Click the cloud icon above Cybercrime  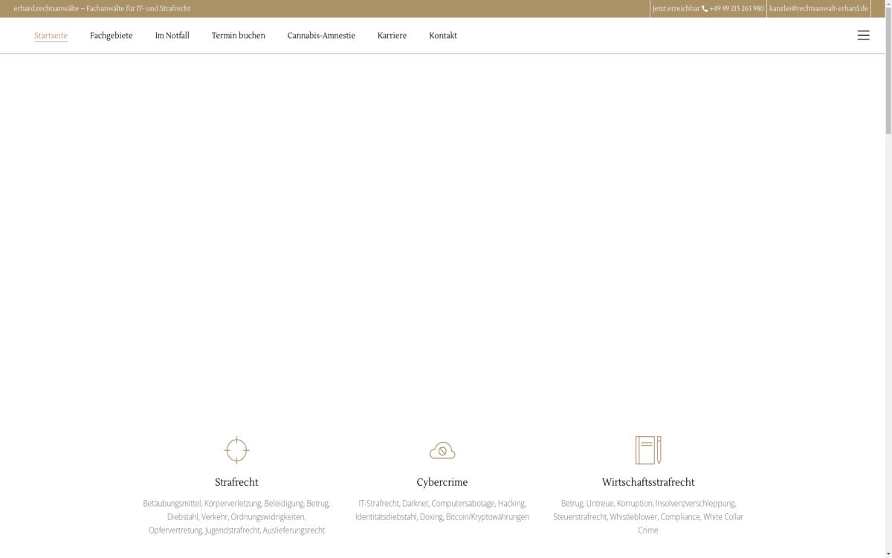[x=442, y=450]
